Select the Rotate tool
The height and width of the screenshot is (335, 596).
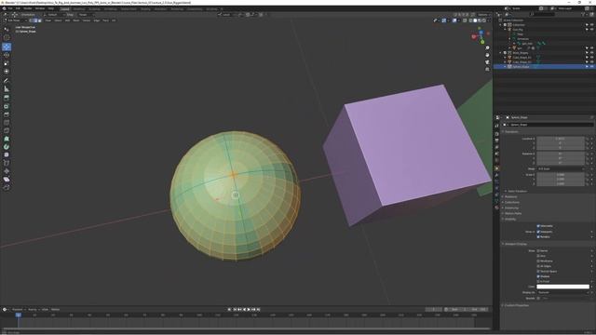7,55
